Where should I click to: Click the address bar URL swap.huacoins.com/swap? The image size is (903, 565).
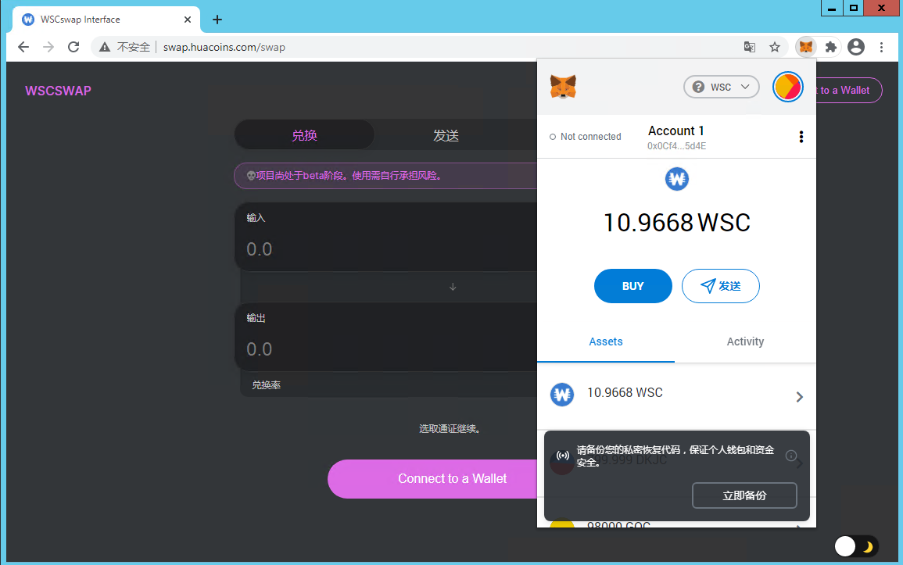pos(224,47)
